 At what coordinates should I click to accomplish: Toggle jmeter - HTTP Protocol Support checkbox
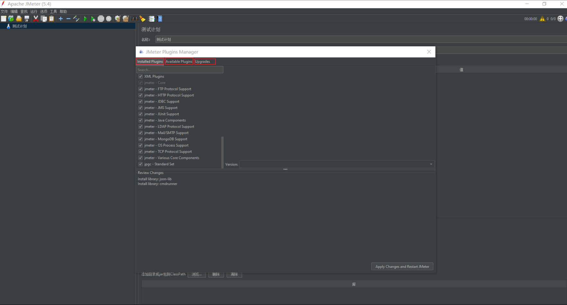[x=140, y=95]
